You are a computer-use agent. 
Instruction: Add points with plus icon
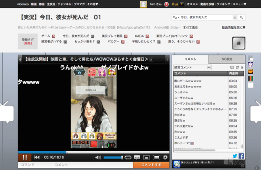[x=182, y=4]
